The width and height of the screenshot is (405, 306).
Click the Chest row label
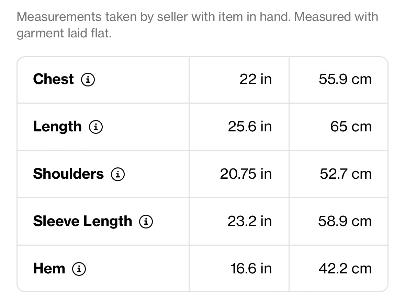(53, 79)
